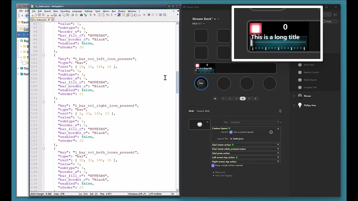Image resolution: width=358 pixels, height=201 pixels.
Task: Click the ts_fader.json layout file name
Action: point(237,139)
